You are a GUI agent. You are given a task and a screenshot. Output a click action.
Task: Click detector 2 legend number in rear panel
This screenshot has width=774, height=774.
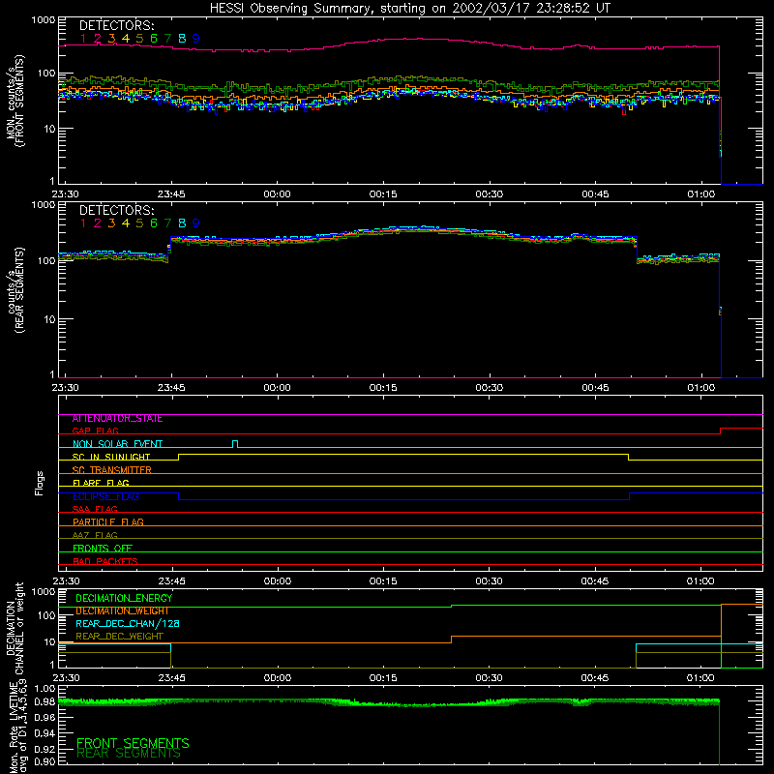point(98,223)
